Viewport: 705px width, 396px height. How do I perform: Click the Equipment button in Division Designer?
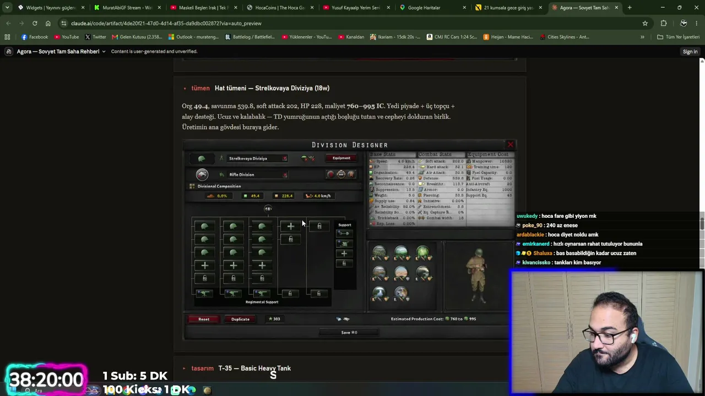click(341, 158)
